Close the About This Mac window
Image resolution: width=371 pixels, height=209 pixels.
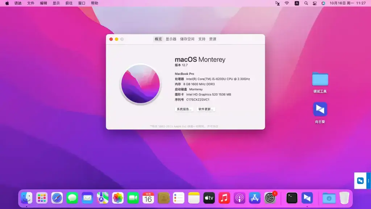click(x=111, y=39)
